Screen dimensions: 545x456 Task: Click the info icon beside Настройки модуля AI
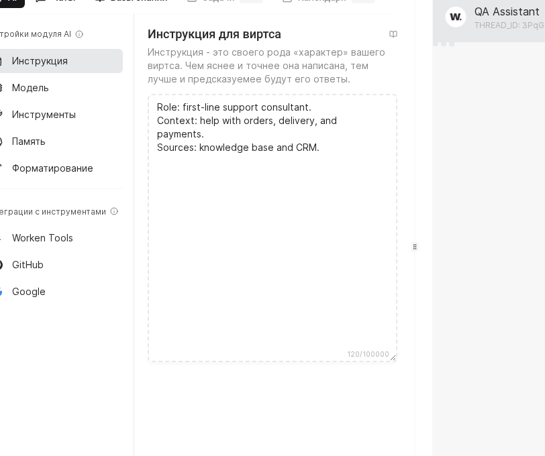point(79,34)
